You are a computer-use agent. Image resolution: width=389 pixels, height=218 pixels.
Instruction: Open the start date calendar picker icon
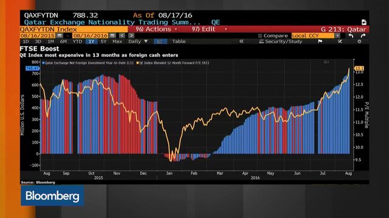(x=60, y=36)
